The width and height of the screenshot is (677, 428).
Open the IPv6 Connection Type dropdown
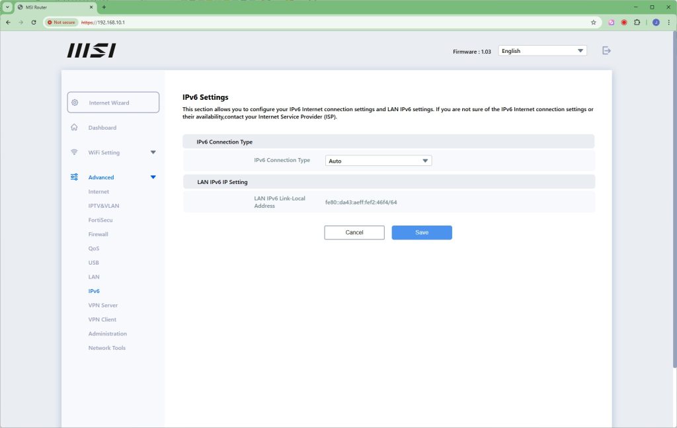click(x=378, y=161)
